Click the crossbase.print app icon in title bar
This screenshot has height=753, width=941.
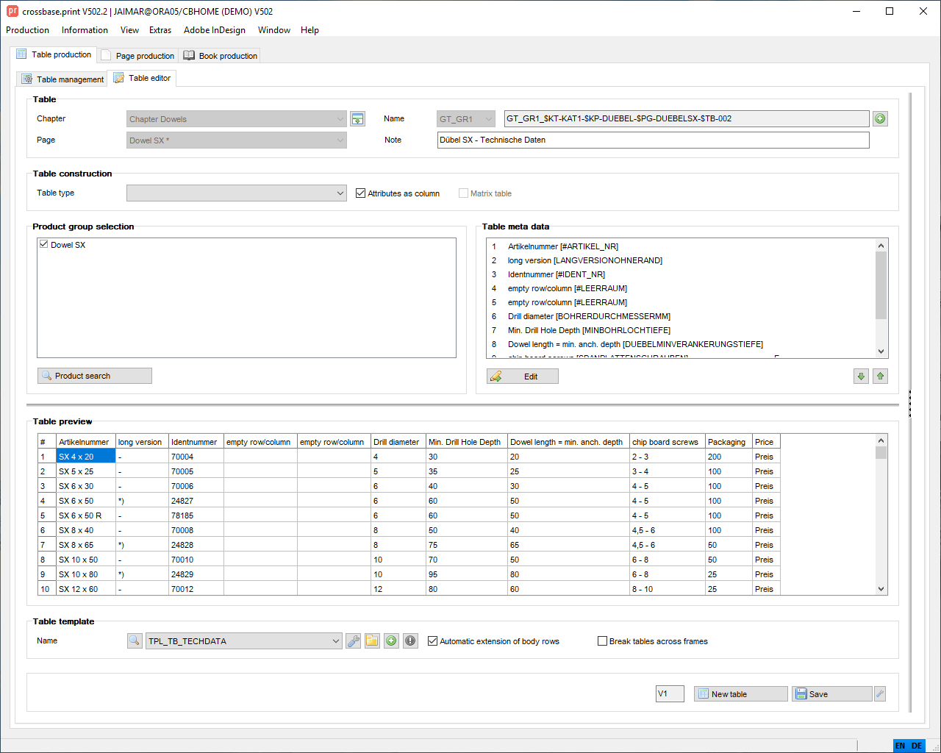(x=12, y=11)
